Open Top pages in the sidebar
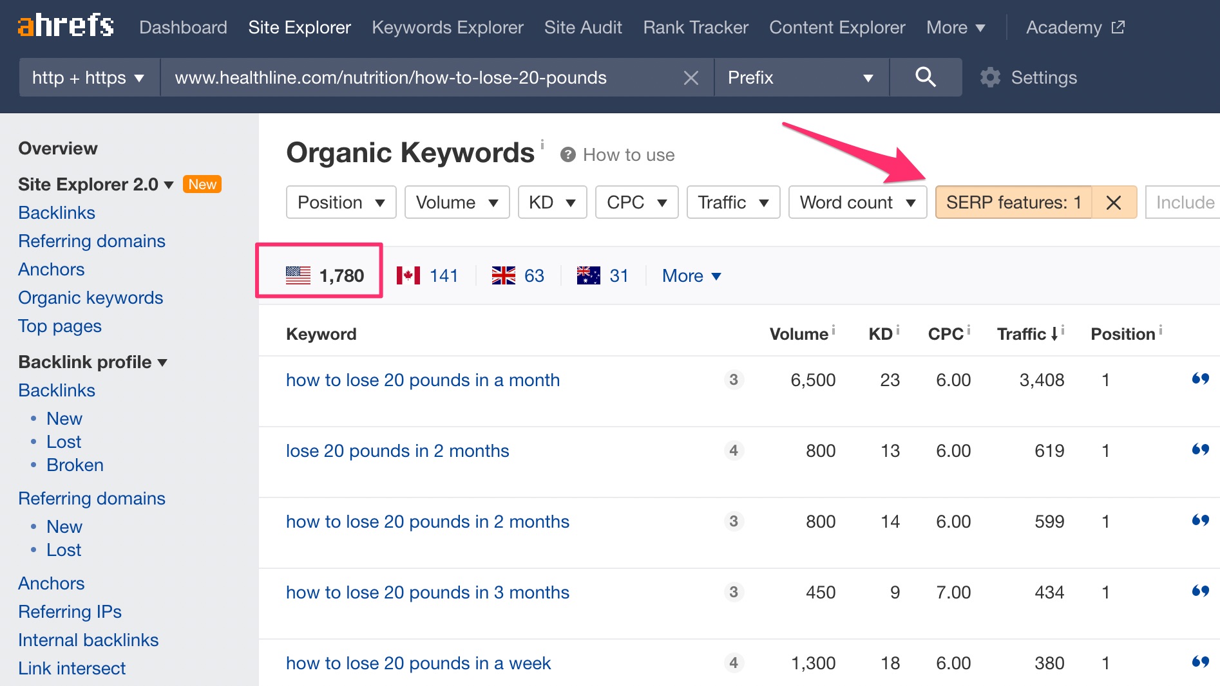1220x686 pixels. (60, 326)
